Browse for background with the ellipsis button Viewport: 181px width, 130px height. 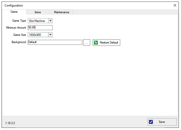click(87, 42)
